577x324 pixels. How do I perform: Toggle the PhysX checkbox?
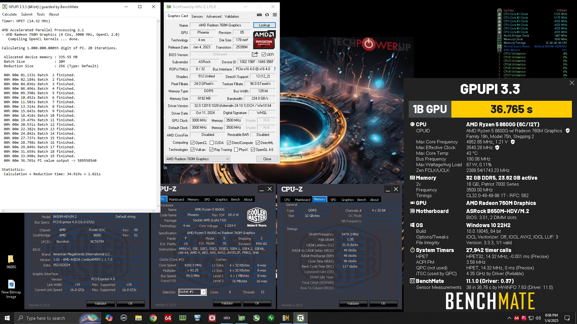click(x=236, y=150)
